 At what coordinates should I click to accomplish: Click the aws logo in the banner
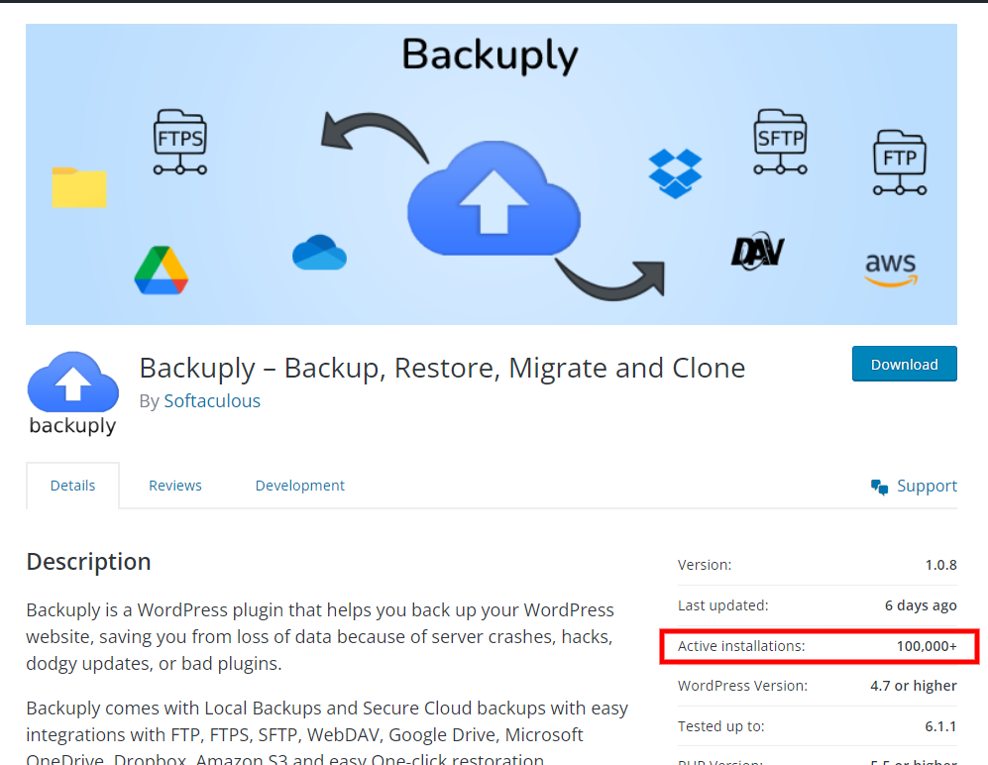890,269
